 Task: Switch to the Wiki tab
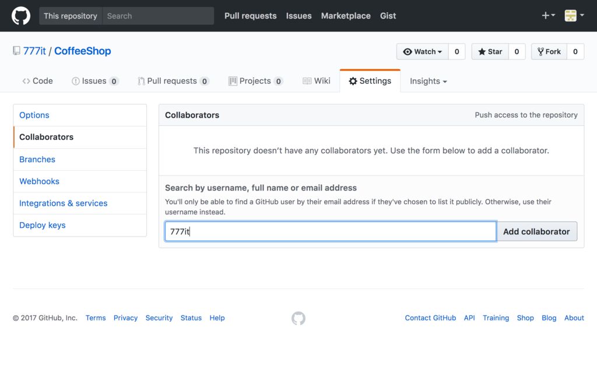(317, 81)
